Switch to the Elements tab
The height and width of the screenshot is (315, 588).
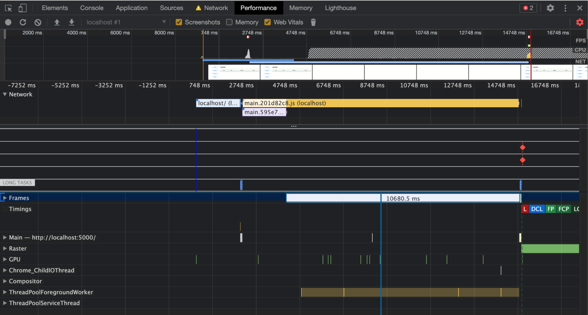55,8
